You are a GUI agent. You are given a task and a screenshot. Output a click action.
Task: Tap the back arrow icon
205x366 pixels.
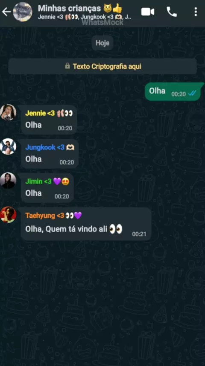point(6,12)
